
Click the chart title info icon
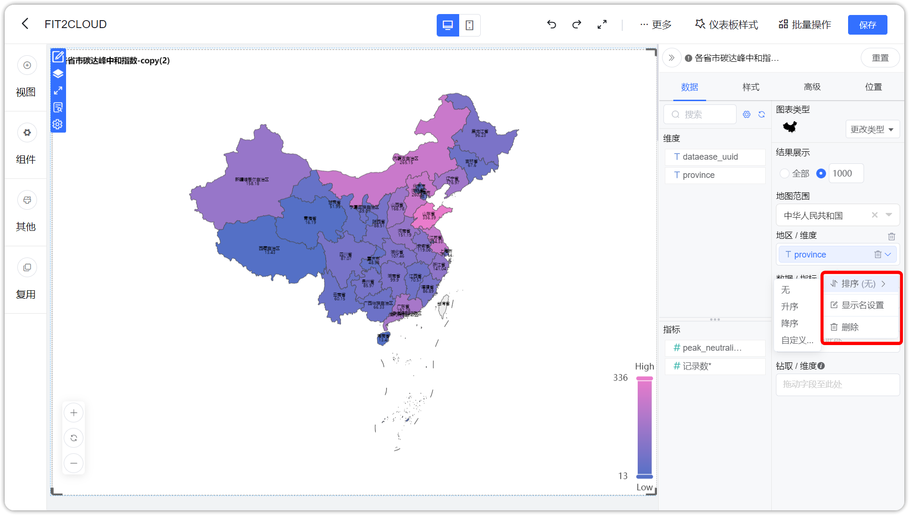pyautogui.click(x=688, y=58)
